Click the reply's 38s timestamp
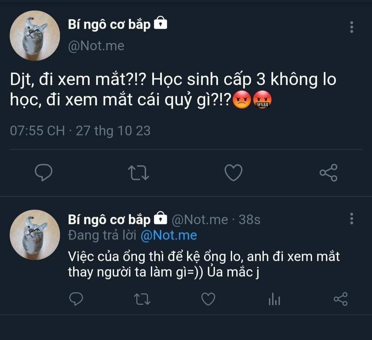The height and width of the screenshot is (340, 372). [249, 219]
